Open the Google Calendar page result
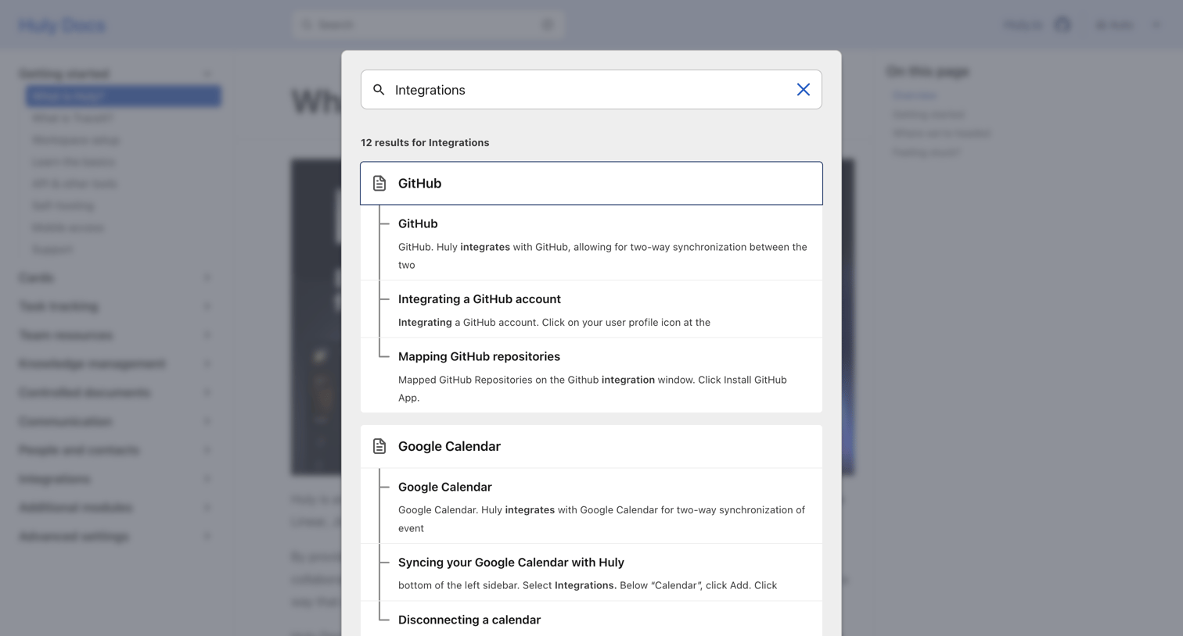Viewport: 1183px width, 636px height. [x=591, y=446]
